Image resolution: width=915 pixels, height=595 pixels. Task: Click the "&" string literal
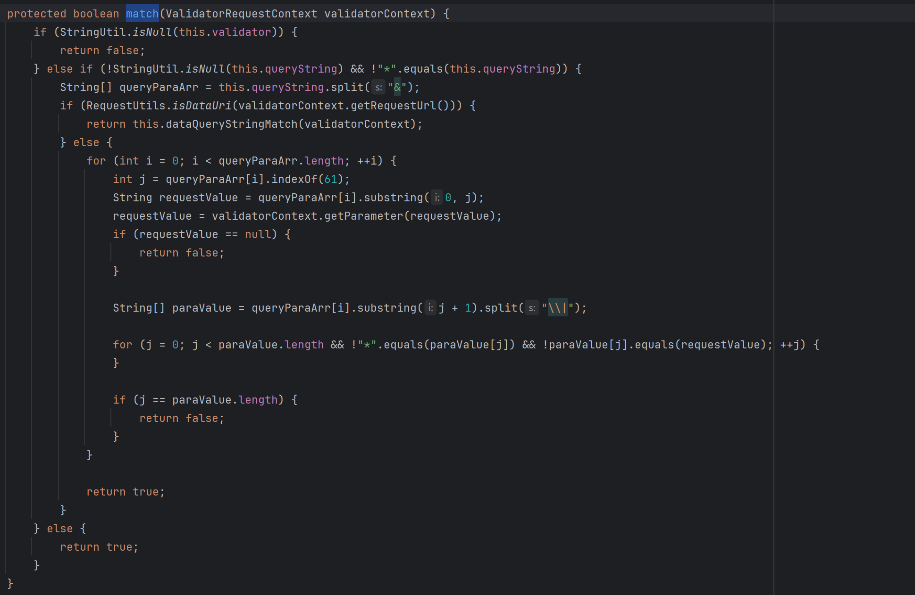(397, 87)
